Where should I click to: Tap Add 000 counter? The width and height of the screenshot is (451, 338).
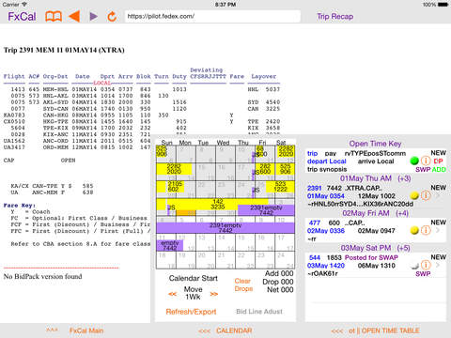point(279,273)
